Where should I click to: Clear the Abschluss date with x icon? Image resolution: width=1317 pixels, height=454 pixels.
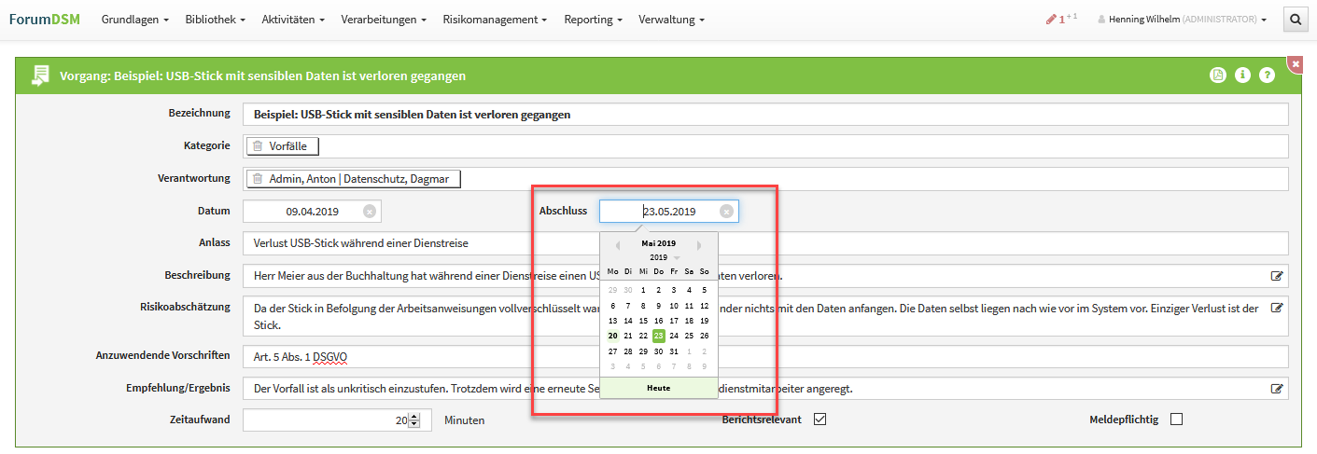(x=726, y=212)
